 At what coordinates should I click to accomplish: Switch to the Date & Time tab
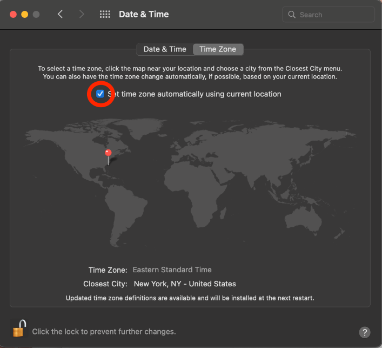(x=165, y=49)
